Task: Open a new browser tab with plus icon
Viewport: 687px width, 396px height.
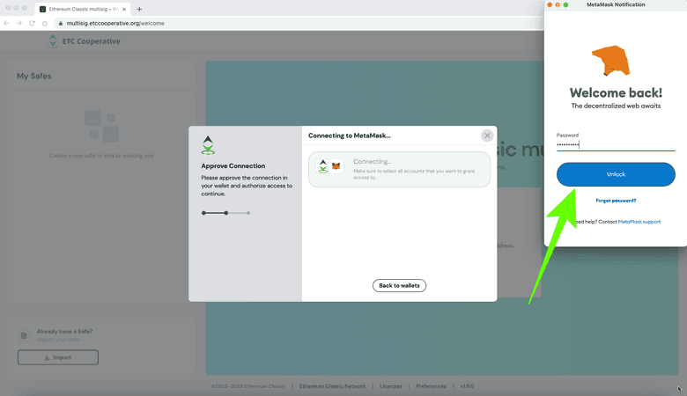Action: coord(139,9)
